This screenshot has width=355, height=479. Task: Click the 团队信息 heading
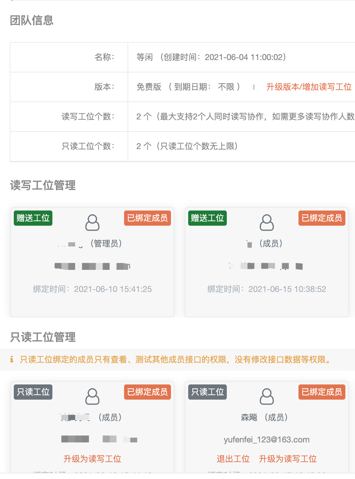pos(32,20)
